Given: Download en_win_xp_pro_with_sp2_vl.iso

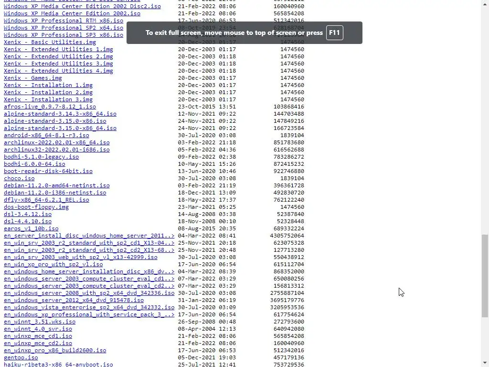Looking at the screenshot, I should click(53, 265).
